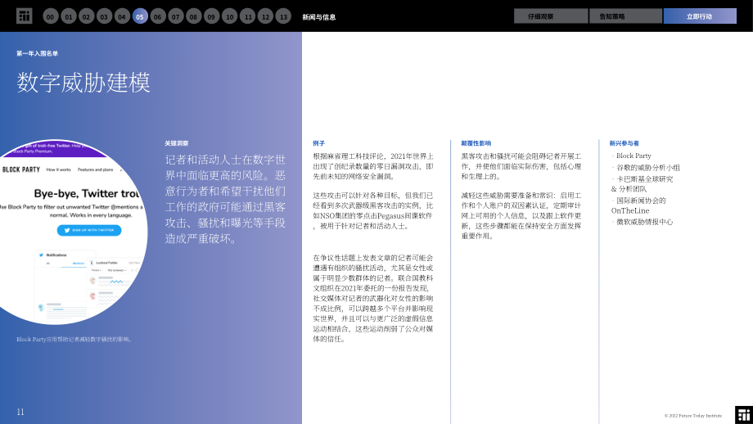Click the institute logo at the top left
753x424 pixels.
point(24,16)
